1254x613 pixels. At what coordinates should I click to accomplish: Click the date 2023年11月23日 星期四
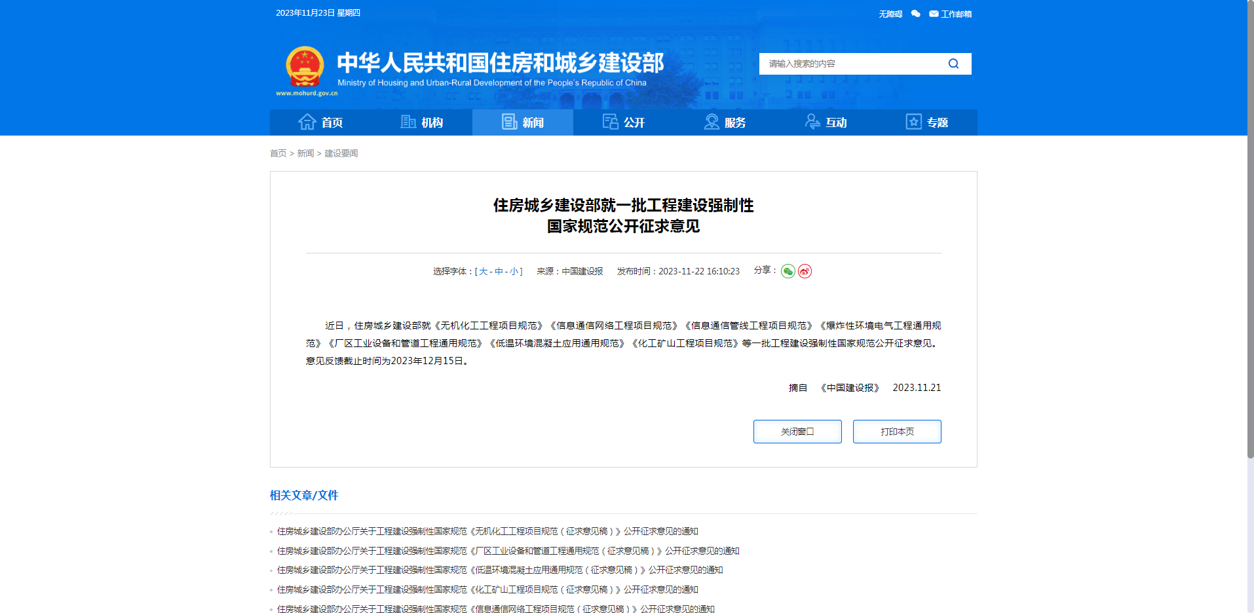point(318,13)
